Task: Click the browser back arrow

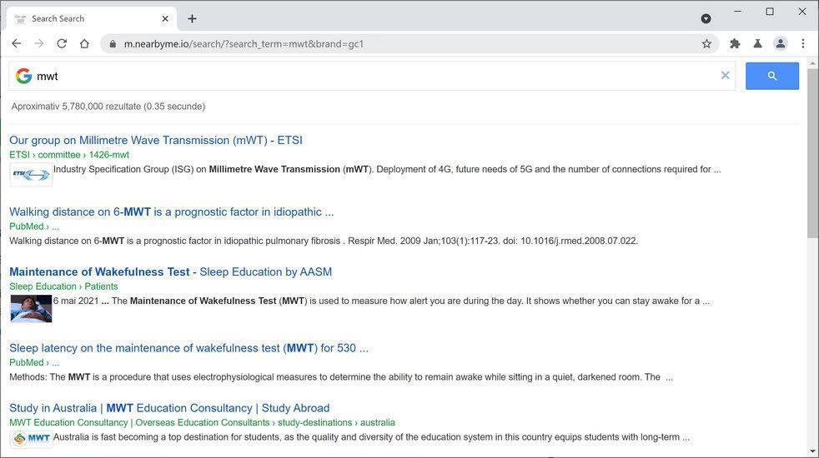Action: (16, 43)
